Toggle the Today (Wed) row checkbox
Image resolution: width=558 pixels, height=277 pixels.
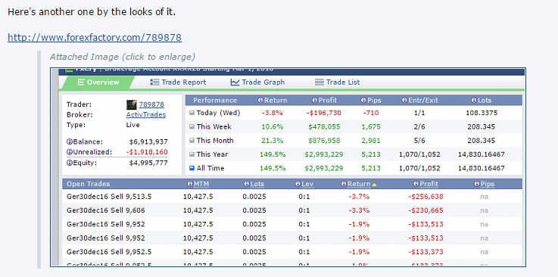coord(192,113)
